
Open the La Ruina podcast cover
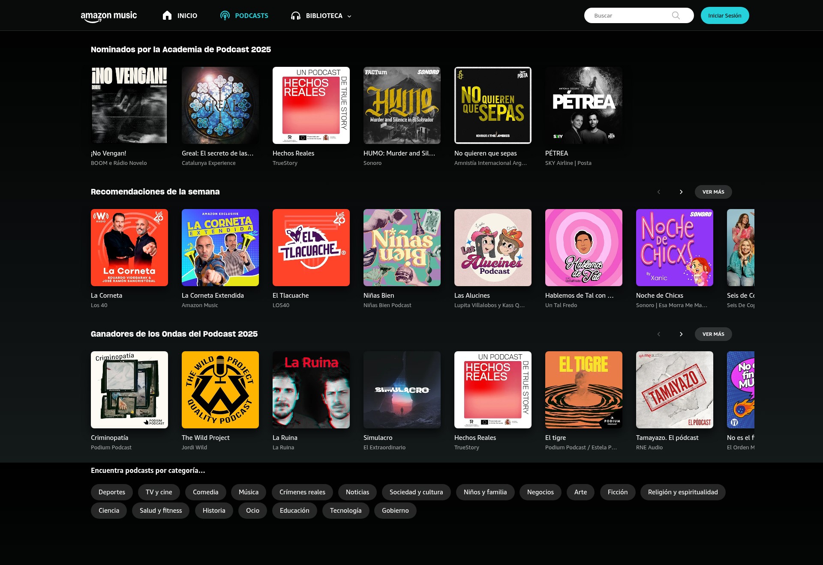(311, 390)
